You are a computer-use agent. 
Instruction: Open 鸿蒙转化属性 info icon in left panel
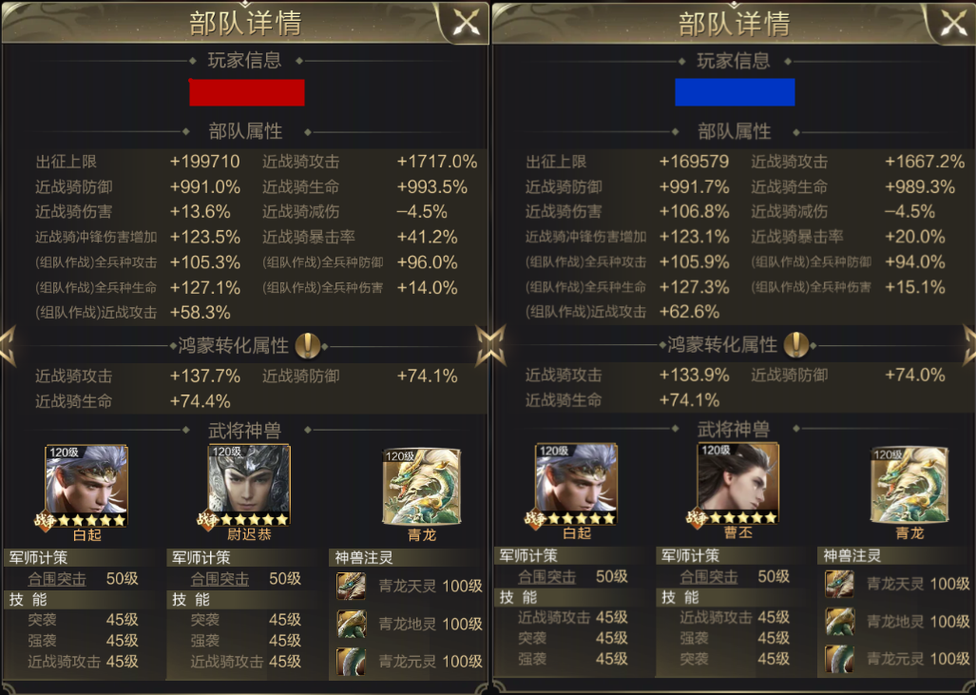click(308, 346)
